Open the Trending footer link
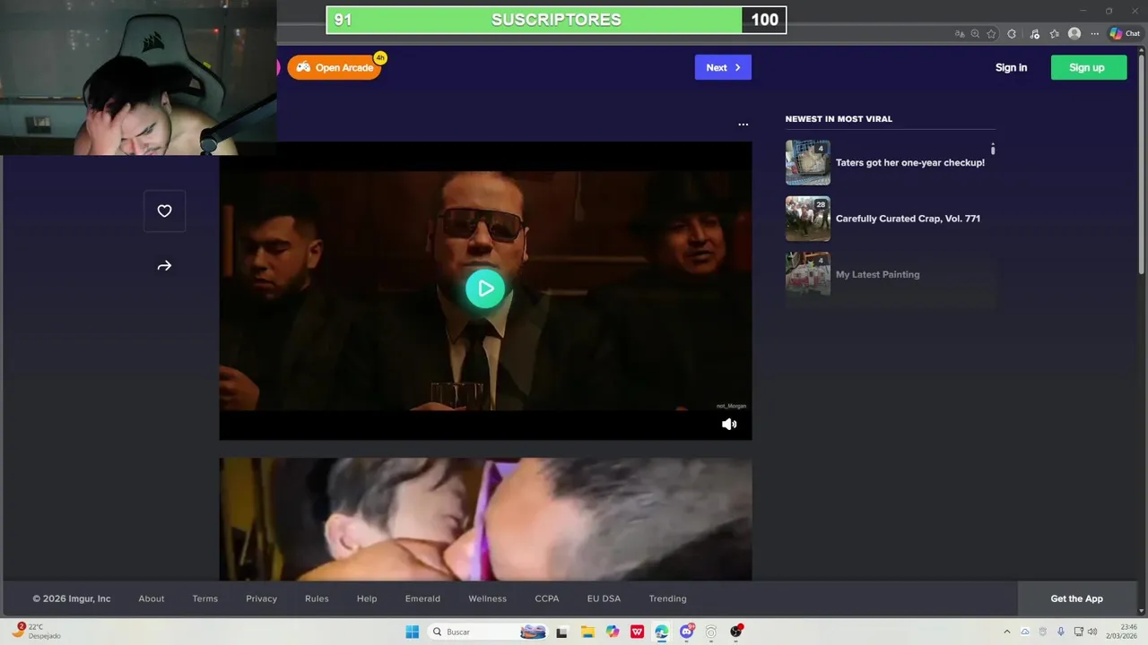1148x645 pixels. 667,598
